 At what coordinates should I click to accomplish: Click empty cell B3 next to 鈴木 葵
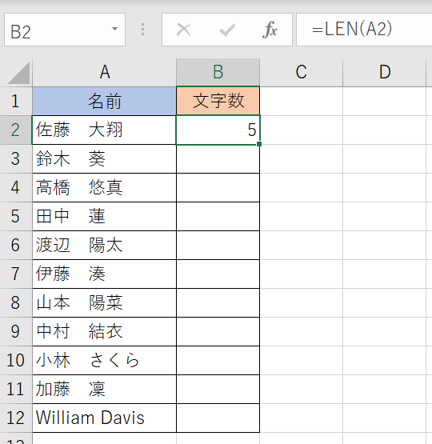218,159
